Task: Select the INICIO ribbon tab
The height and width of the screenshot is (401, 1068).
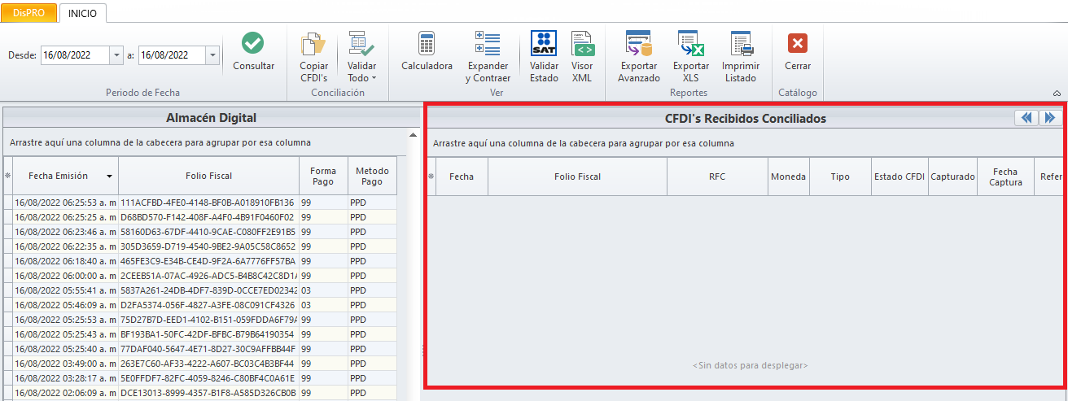Action: pos(82,14)
